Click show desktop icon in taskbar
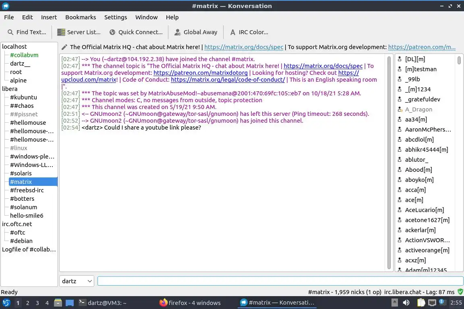 pos(70,303)
